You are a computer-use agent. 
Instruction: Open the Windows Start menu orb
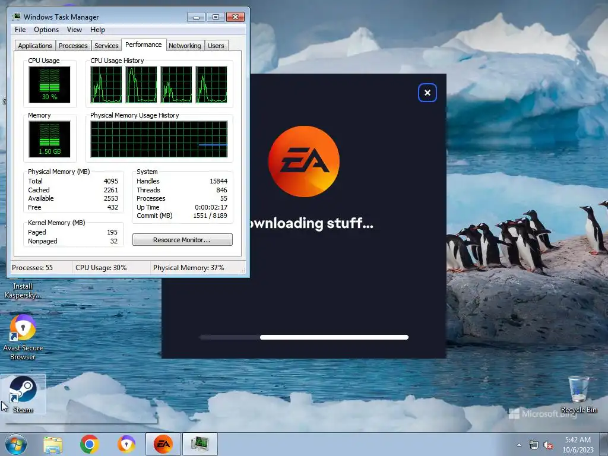15,444
